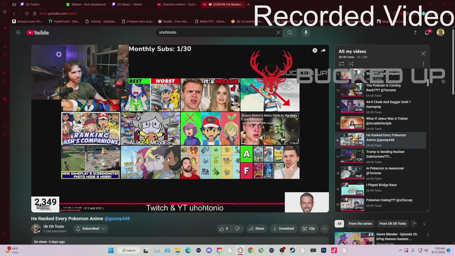
Task: Open the account avatar menu
Action: point(440,32)
